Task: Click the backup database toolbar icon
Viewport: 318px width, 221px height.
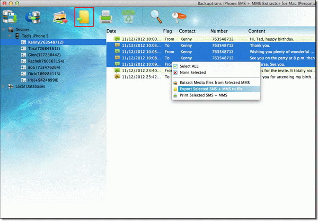Action: [x=10, y=16]
